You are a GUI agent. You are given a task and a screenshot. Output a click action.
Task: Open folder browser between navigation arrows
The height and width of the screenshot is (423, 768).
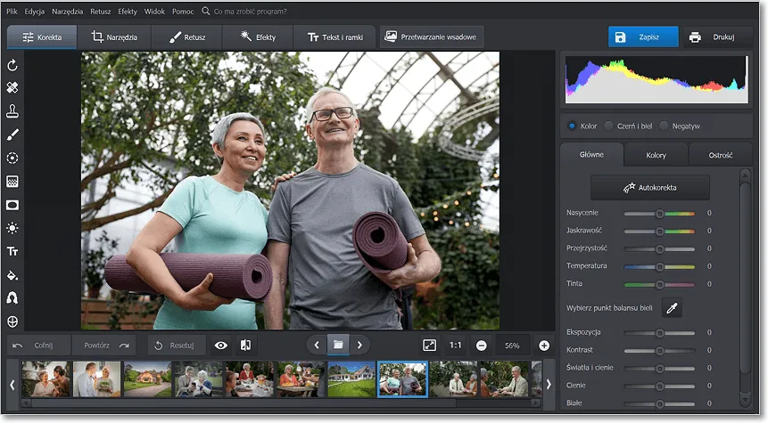click(337, 345)
